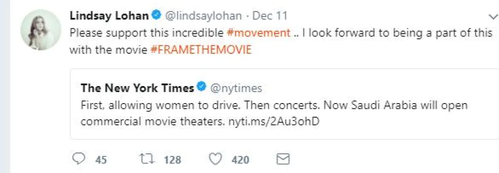Click the reply speech bubble icon
The width and height of the screenshot is (499, 173).
[x=78, y=160]
